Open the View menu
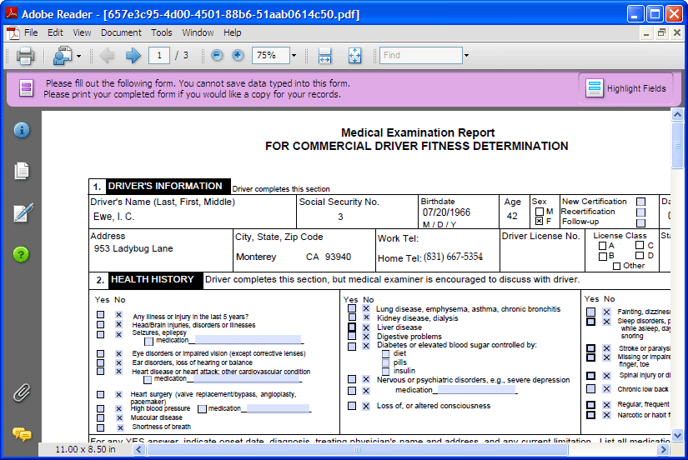Screen dimensions: 688x460 point(82,32)
